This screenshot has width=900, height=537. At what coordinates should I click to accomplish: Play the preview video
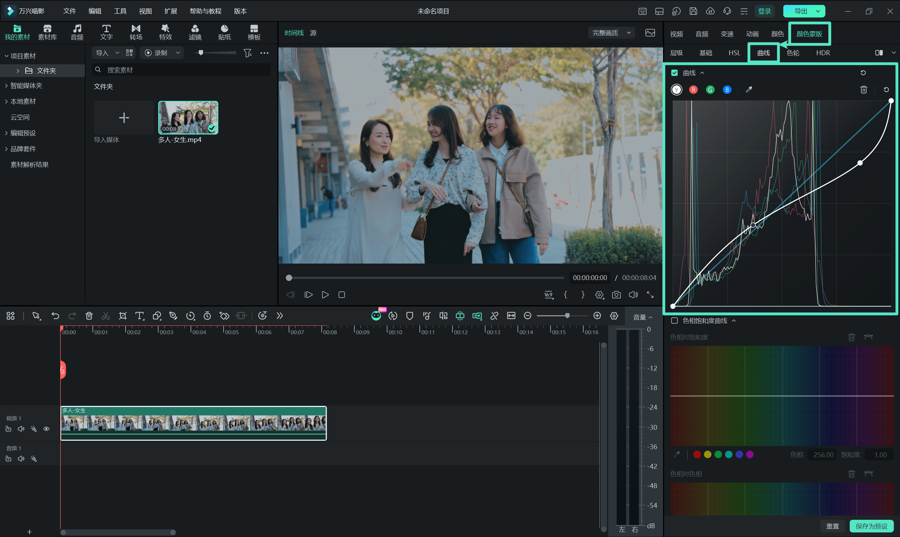(325, 295)
